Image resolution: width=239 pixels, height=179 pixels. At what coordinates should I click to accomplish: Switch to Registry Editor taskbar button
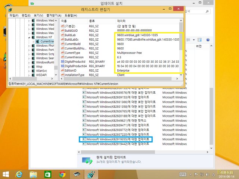(91, 174)
